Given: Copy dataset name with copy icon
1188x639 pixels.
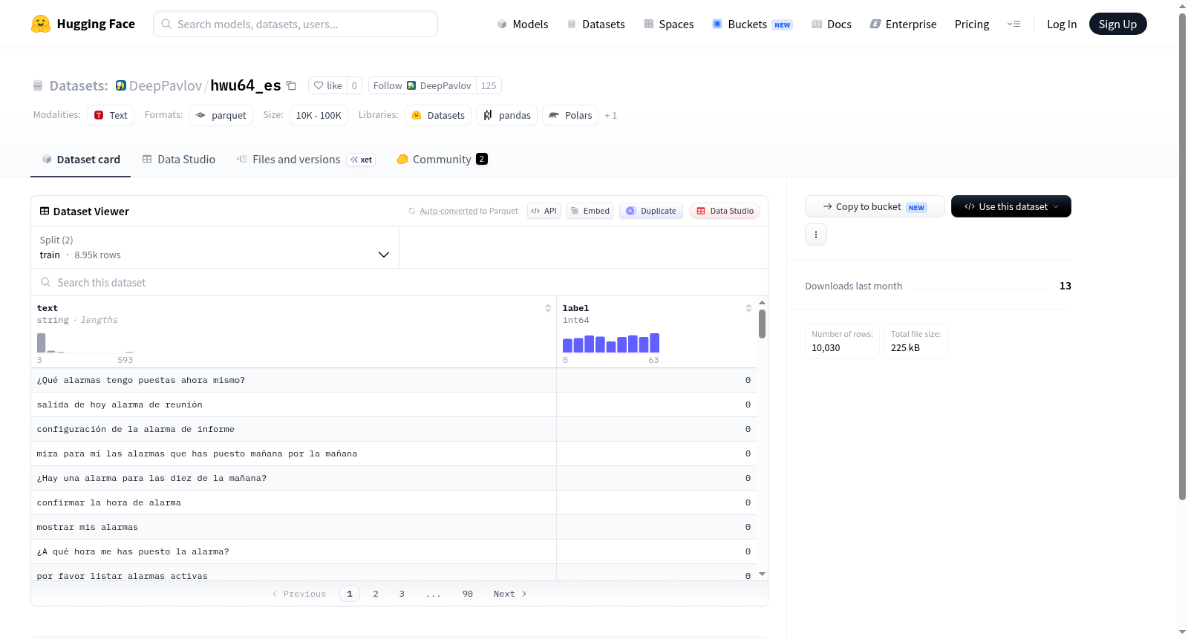Looking at the screenshot, I should point(292,86).
